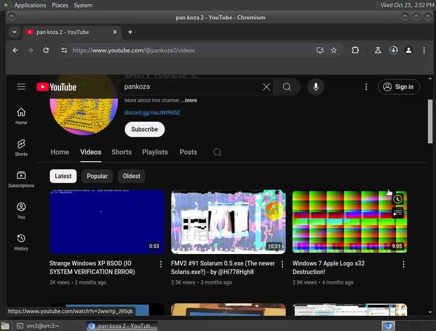This screenshot has height=331, width=436.
Task: Add Windows 7 video to Watch later
Action: pyautogui.click(x=398, y=199)
